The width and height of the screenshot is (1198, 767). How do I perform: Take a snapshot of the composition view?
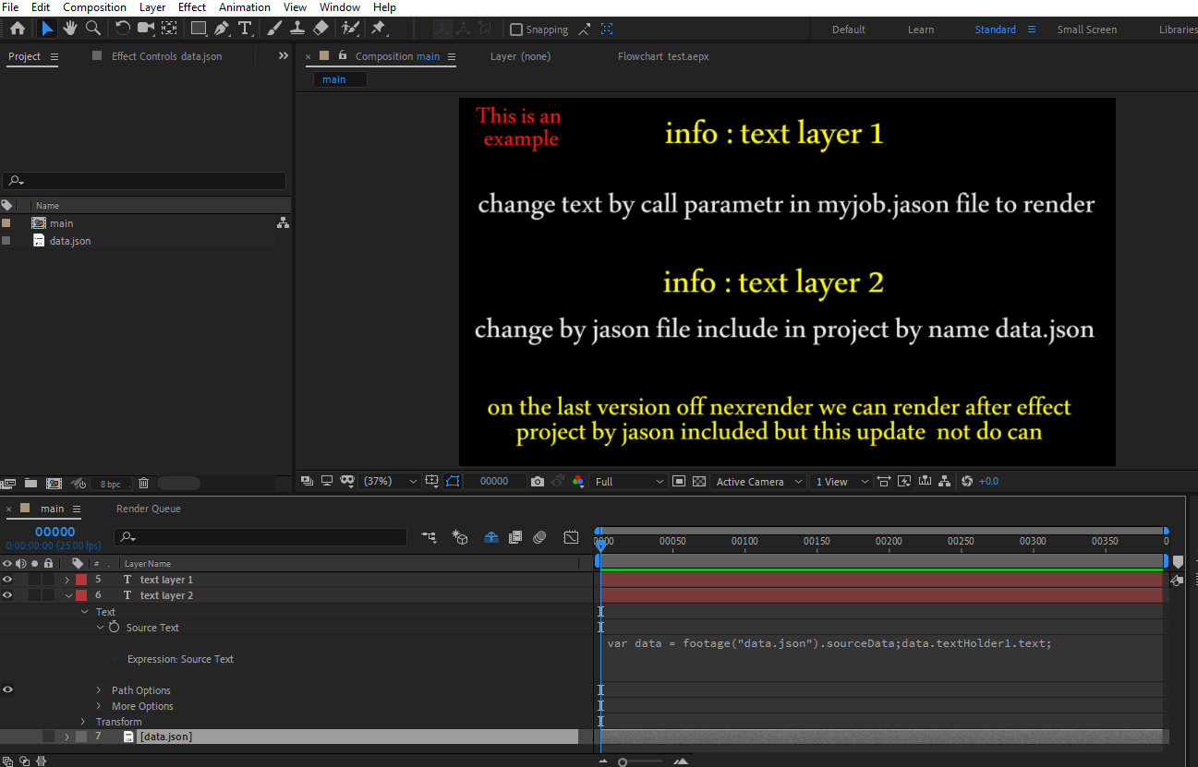coord(537,481)
